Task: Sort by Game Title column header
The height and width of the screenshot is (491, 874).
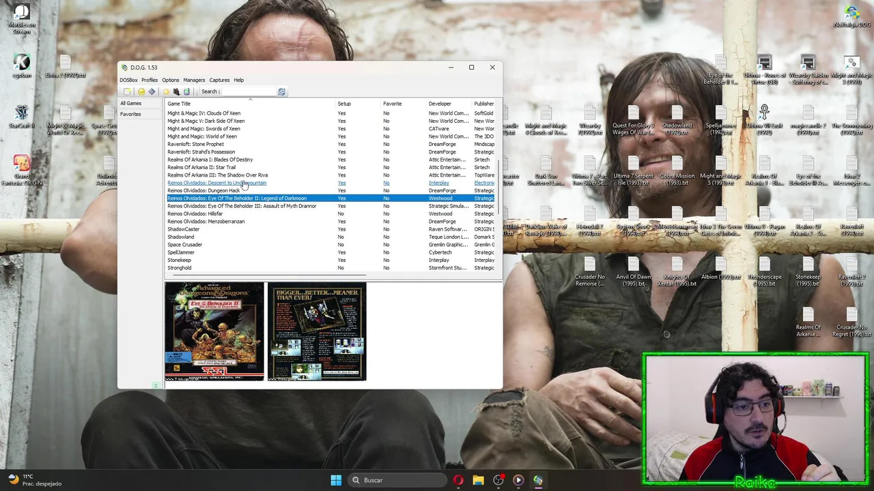Action: click(250, 104)
